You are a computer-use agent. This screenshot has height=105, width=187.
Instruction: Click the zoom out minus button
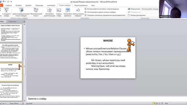(170, 104)
